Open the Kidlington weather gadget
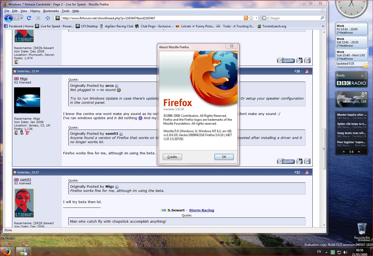373x256 pixels. (x=352, y=99)
